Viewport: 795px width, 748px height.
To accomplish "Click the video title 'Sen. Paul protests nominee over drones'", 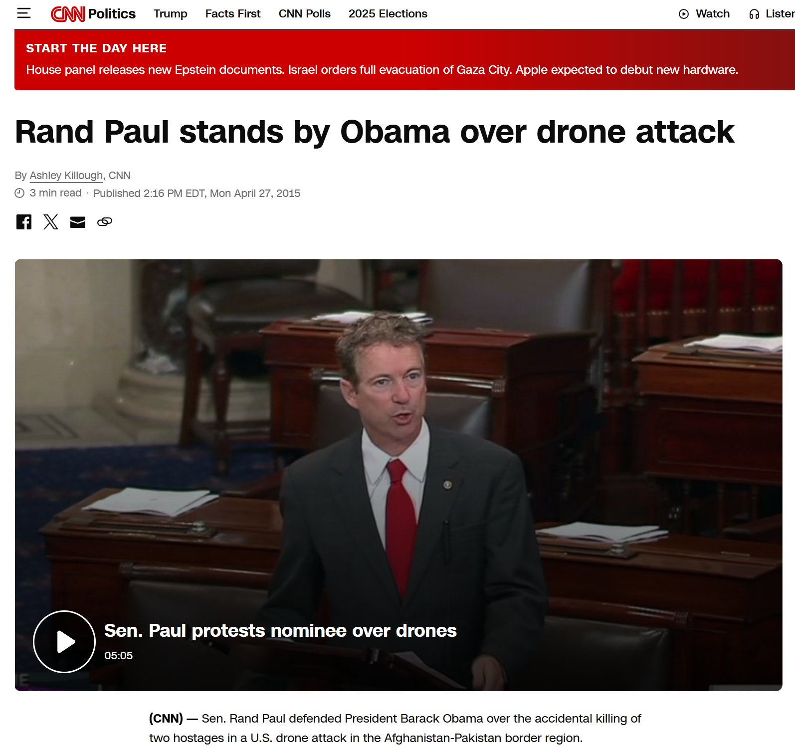I will [x=280, y=631].
